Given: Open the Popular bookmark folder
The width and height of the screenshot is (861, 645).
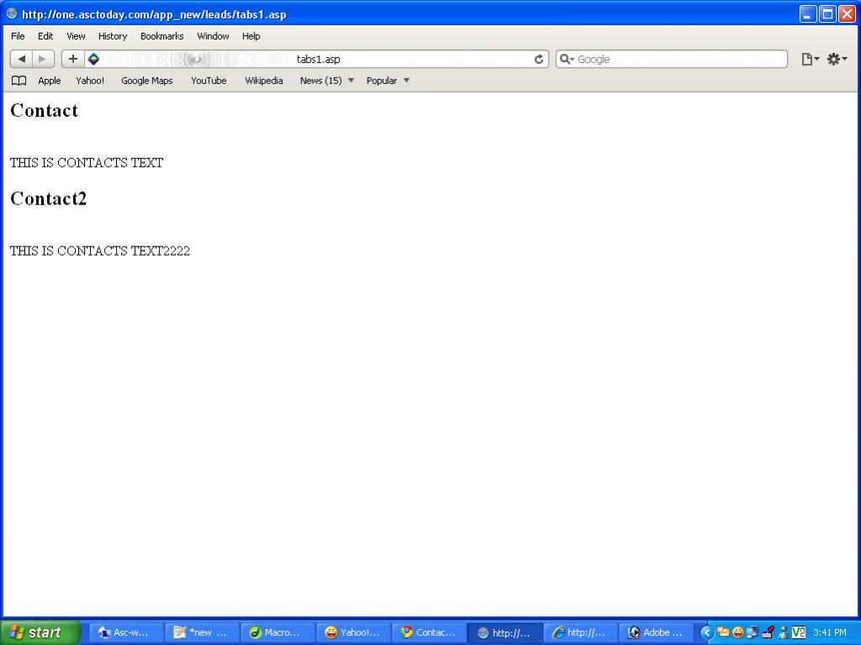Looking at the screenshot, I should tap(381, 81).
